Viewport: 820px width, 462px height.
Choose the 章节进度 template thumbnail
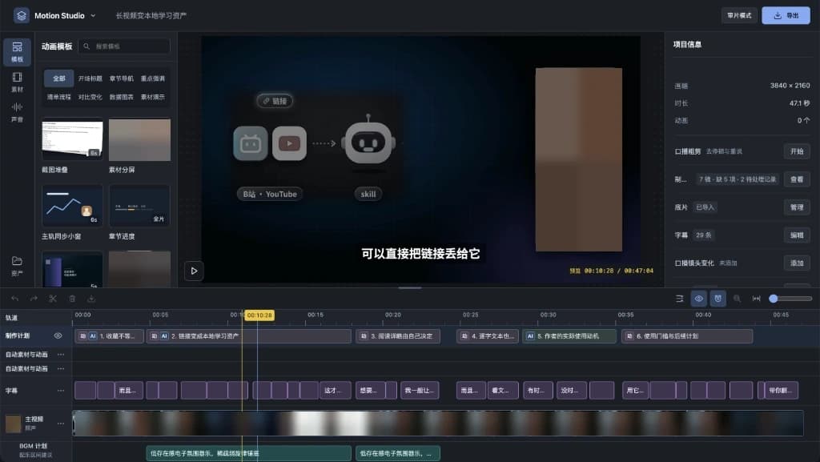click(139, 206)
